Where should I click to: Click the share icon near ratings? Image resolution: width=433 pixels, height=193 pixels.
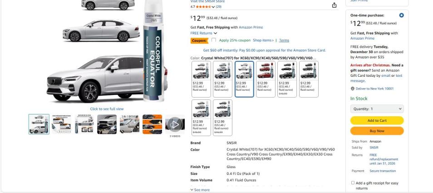click(x=334, y=5)
